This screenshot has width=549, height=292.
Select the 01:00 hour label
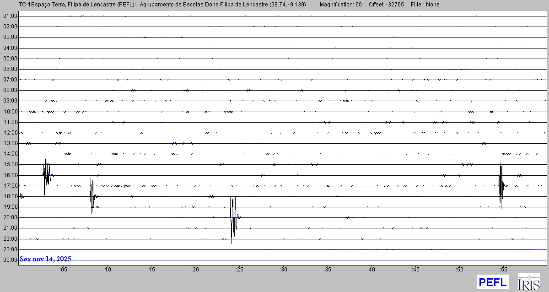[x=10, y=16]
